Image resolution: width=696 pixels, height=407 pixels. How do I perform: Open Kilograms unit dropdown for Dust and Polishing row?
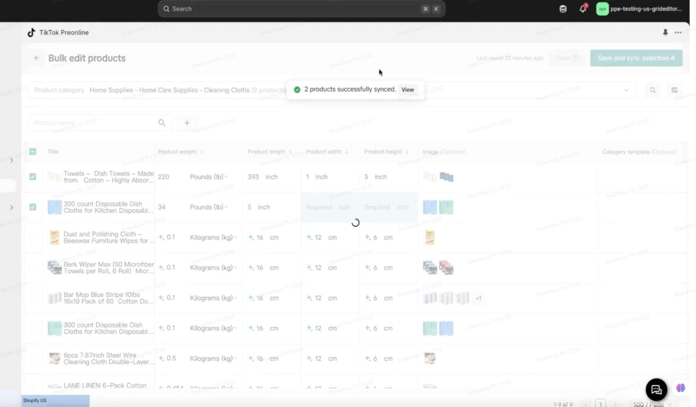pos(213,237)
